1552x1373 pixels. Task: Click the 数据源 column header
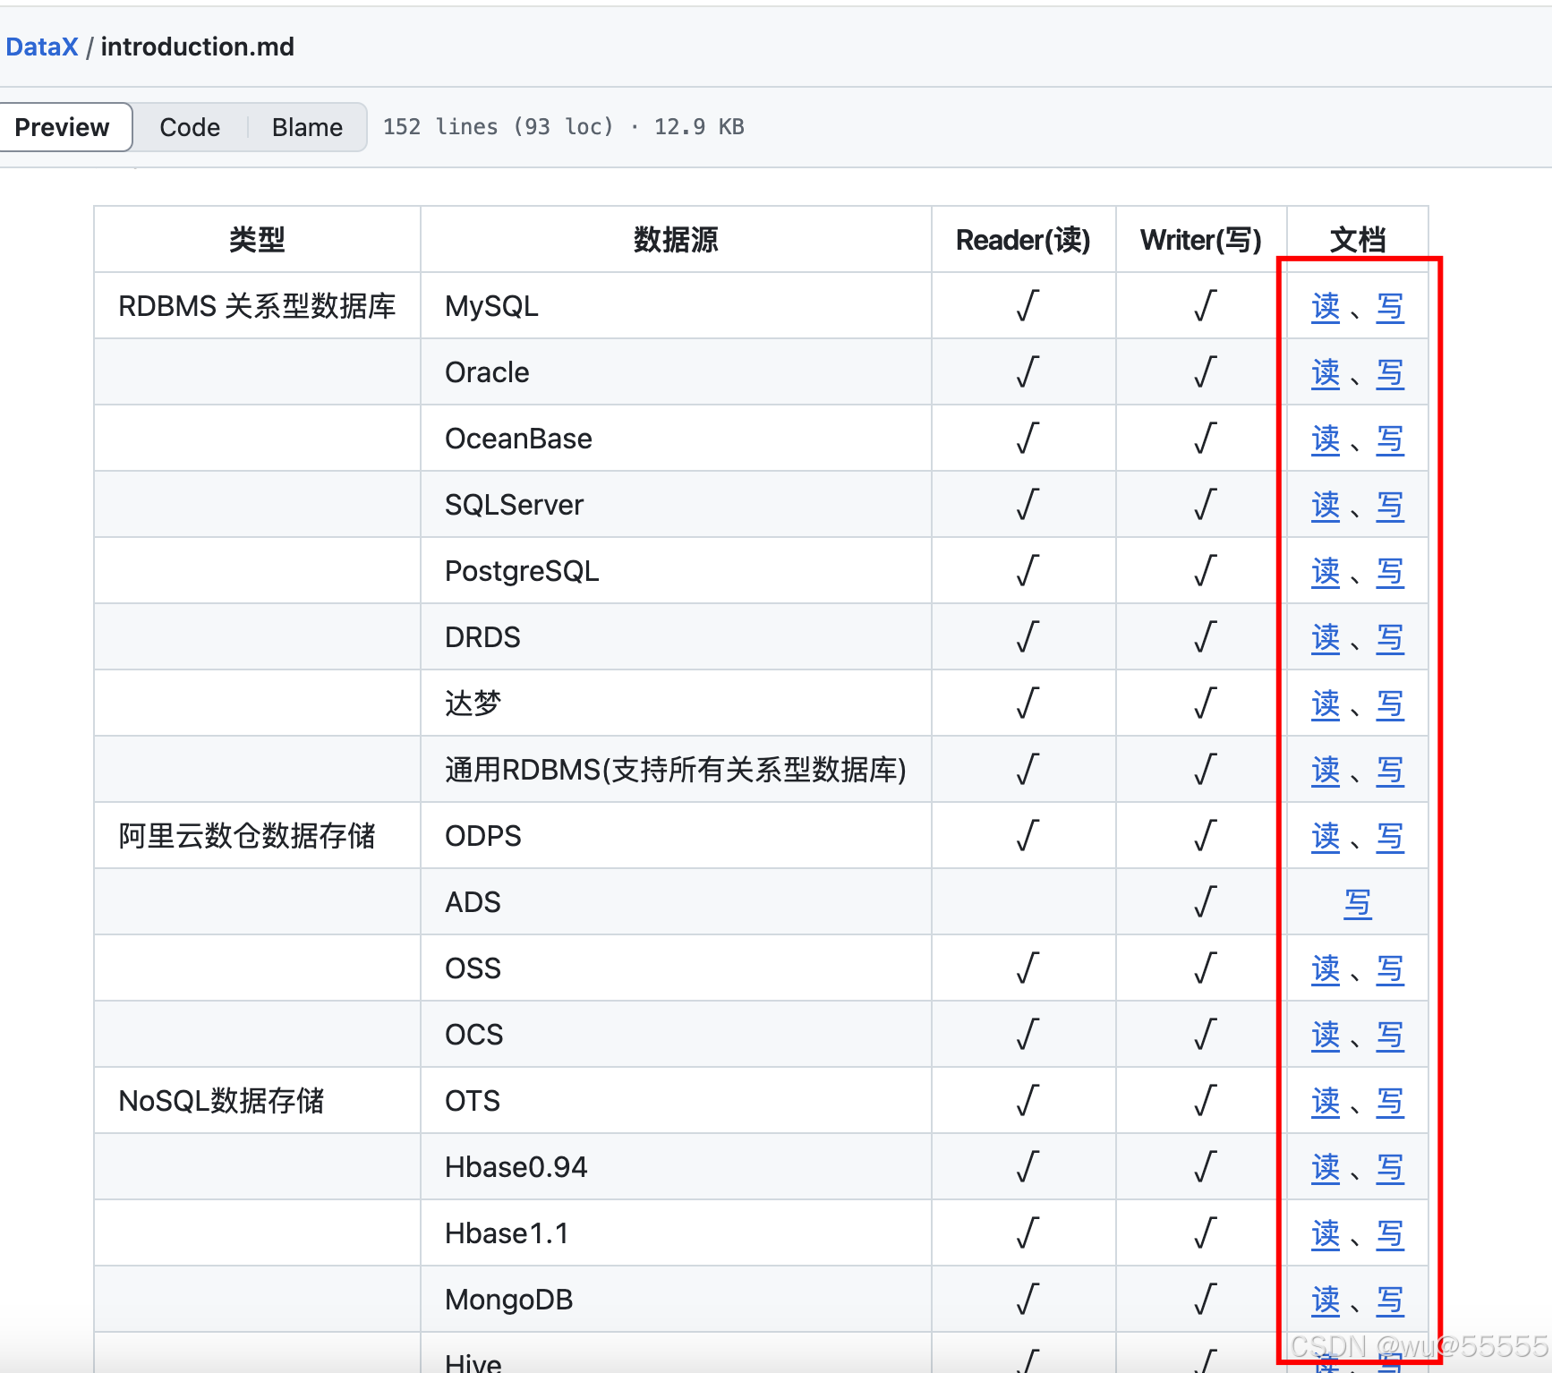tap(676, 240)
